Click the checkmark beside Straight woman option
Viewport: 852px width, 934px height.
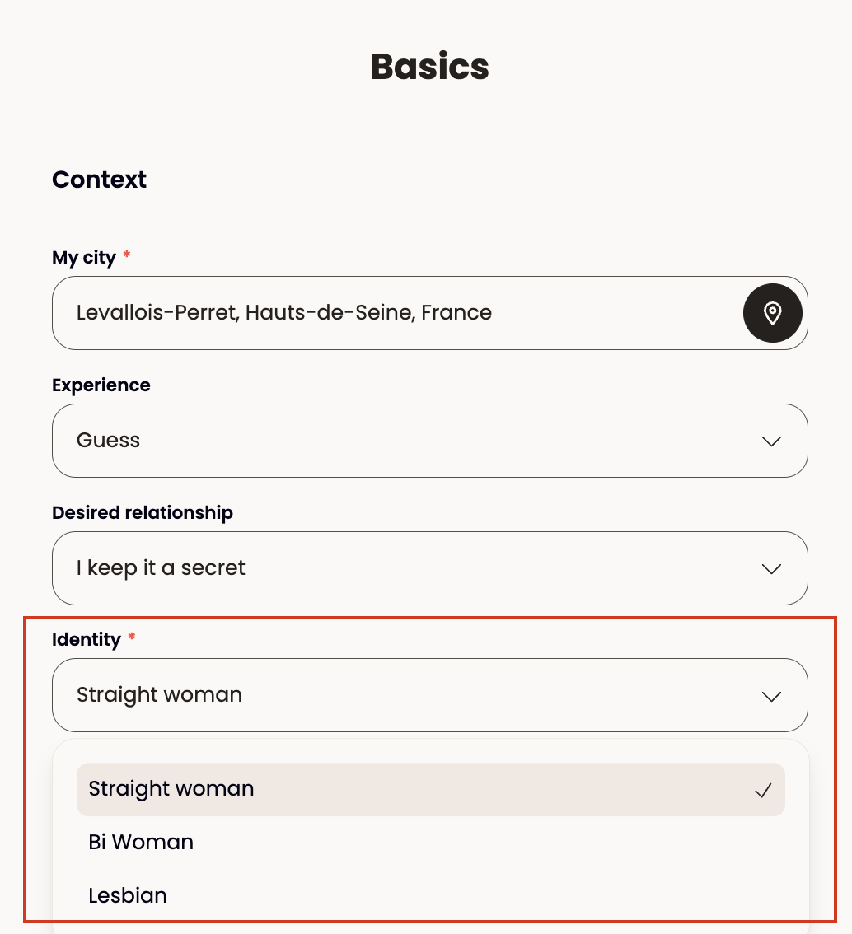763,791
